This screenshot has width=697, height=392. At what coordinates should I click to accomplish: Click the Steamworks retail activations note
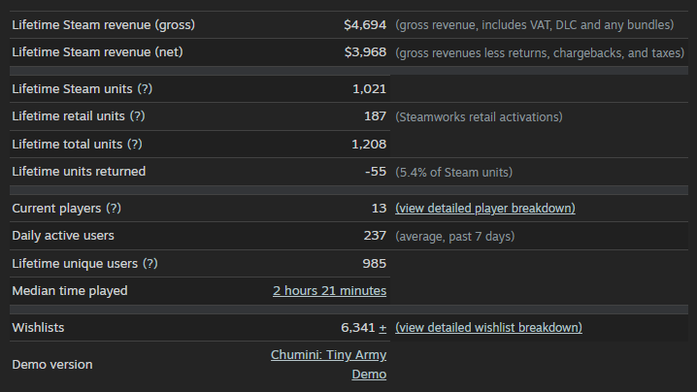pyautogui.click(x=479, y=116)
